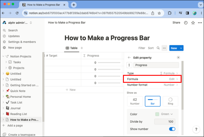Screen dimensions: 204x137
Task: Click the sigma property icon button
Action: point(129,65)
